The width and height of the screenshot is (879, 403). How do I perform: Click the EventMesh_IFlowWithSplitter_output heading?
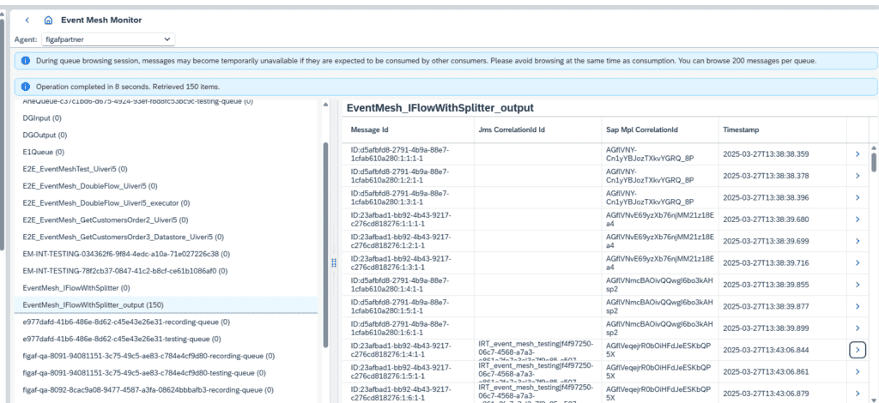pos(440,108)
